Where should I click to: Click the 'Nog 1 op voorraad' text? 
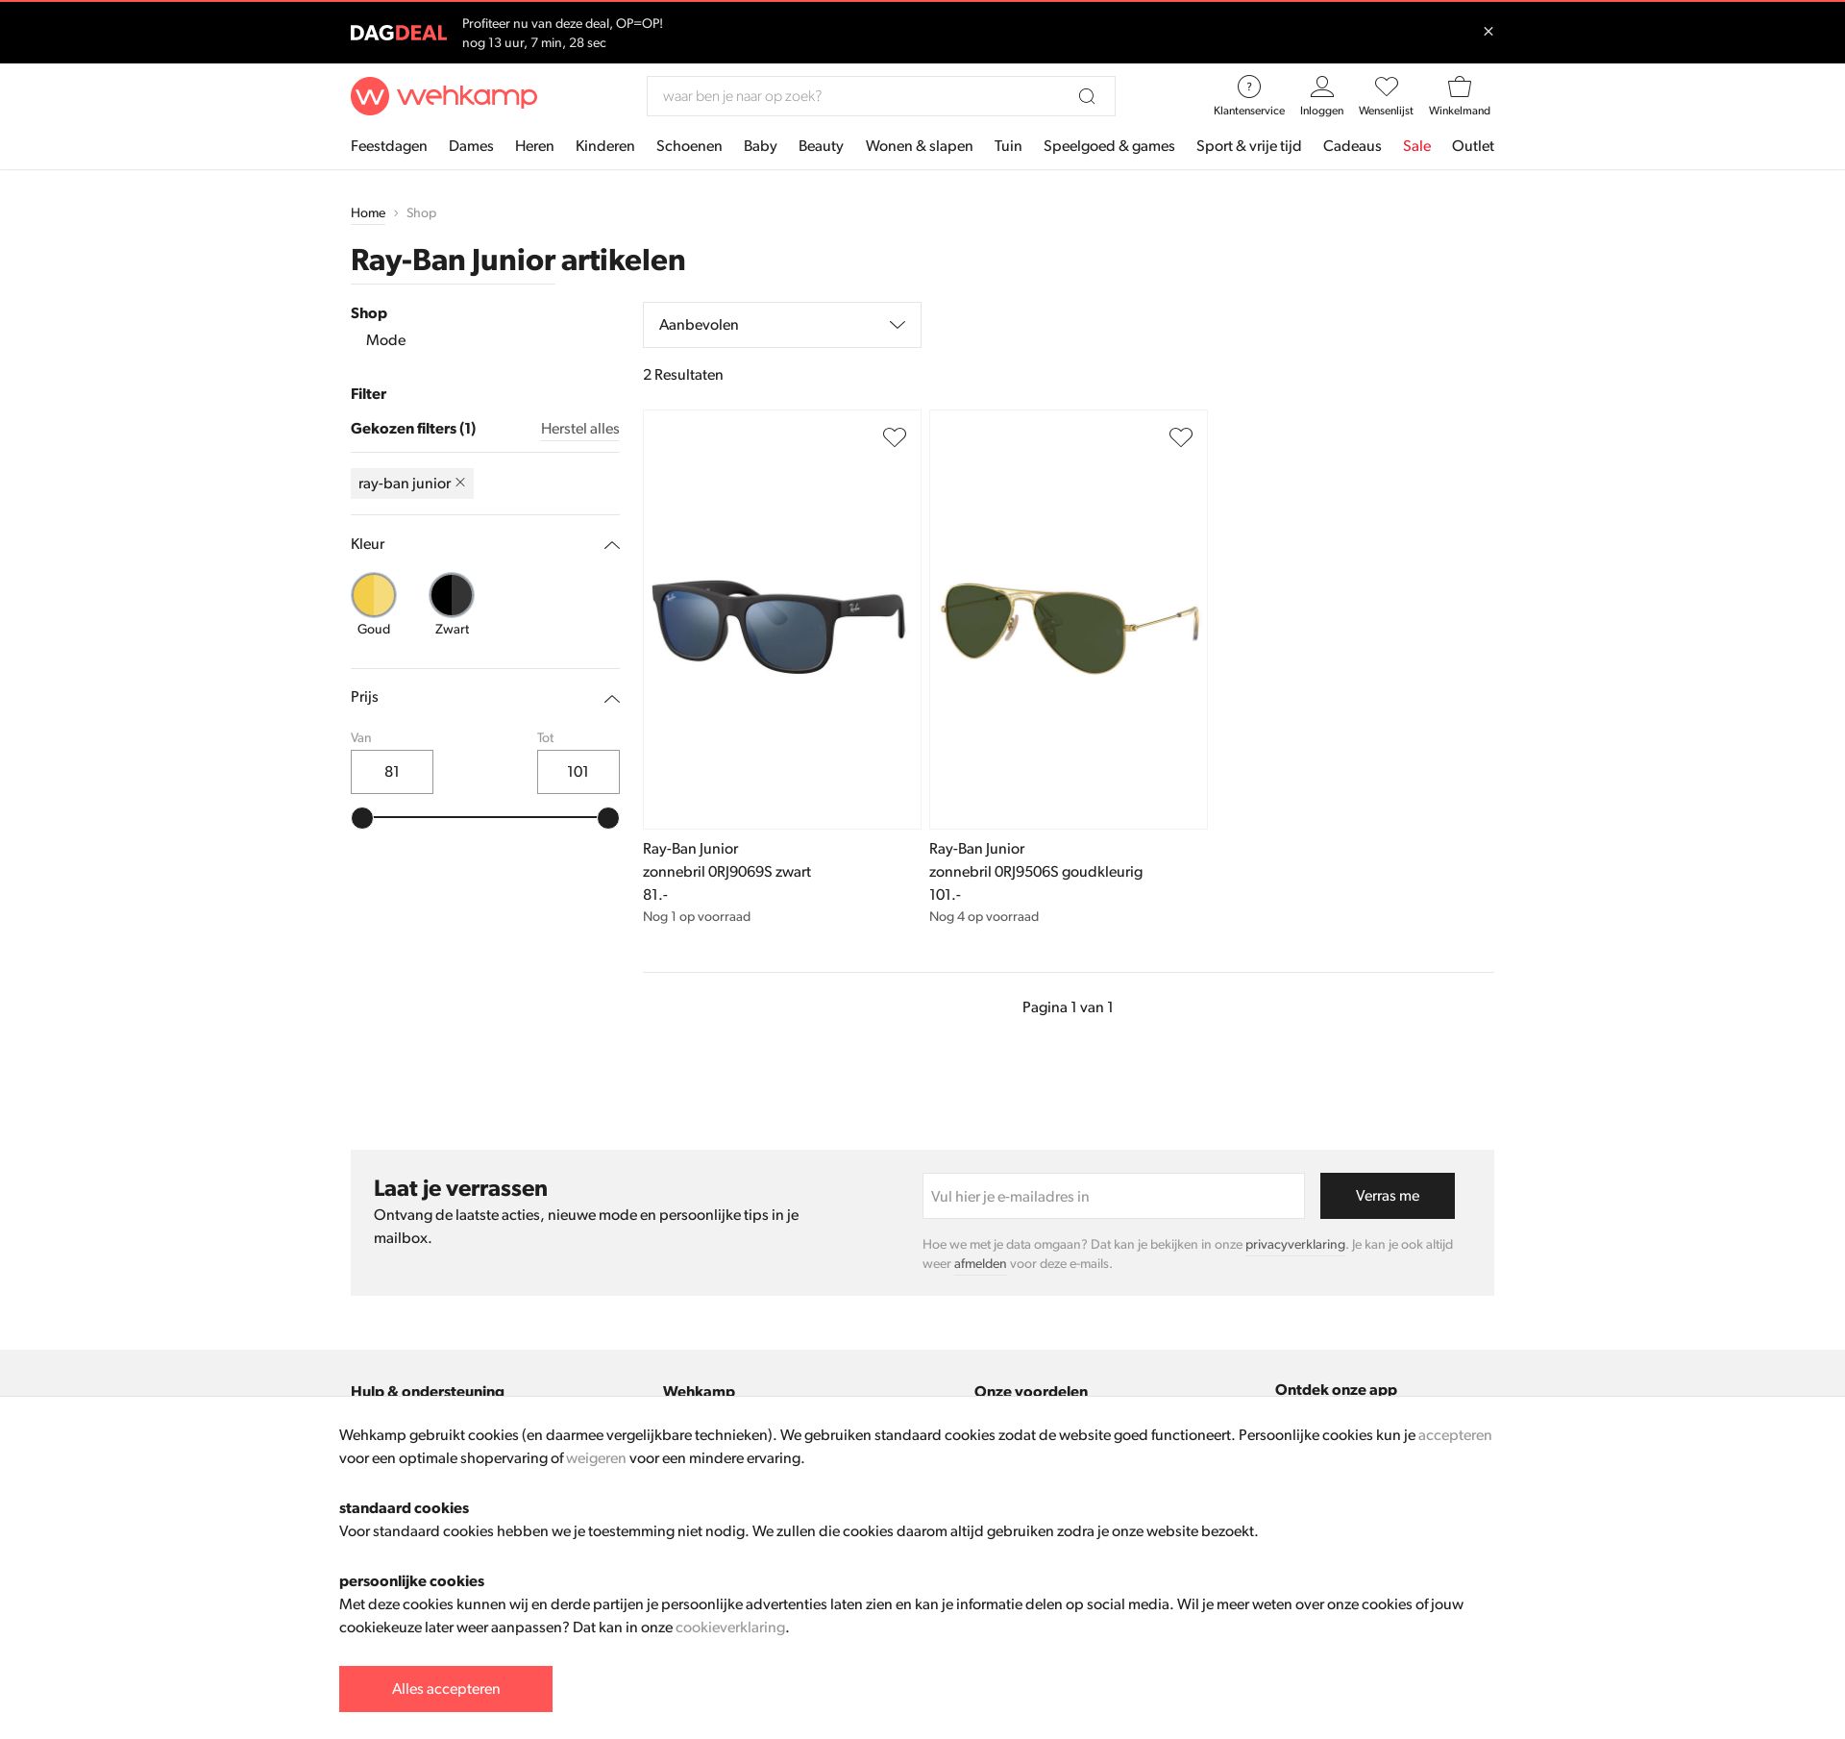[x=697, y=917]
